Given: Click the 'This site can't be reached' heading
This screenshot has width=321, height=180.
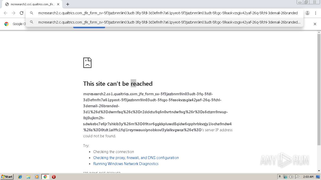Looking at the screenshot, I should pyautogui.click(x=118, y=84).
